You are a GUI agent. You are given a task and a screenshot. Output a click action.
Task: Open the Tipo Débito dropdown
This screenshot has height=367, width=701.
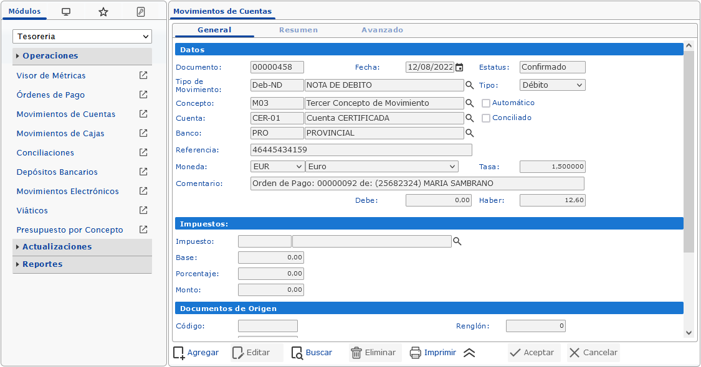(552, 85)
